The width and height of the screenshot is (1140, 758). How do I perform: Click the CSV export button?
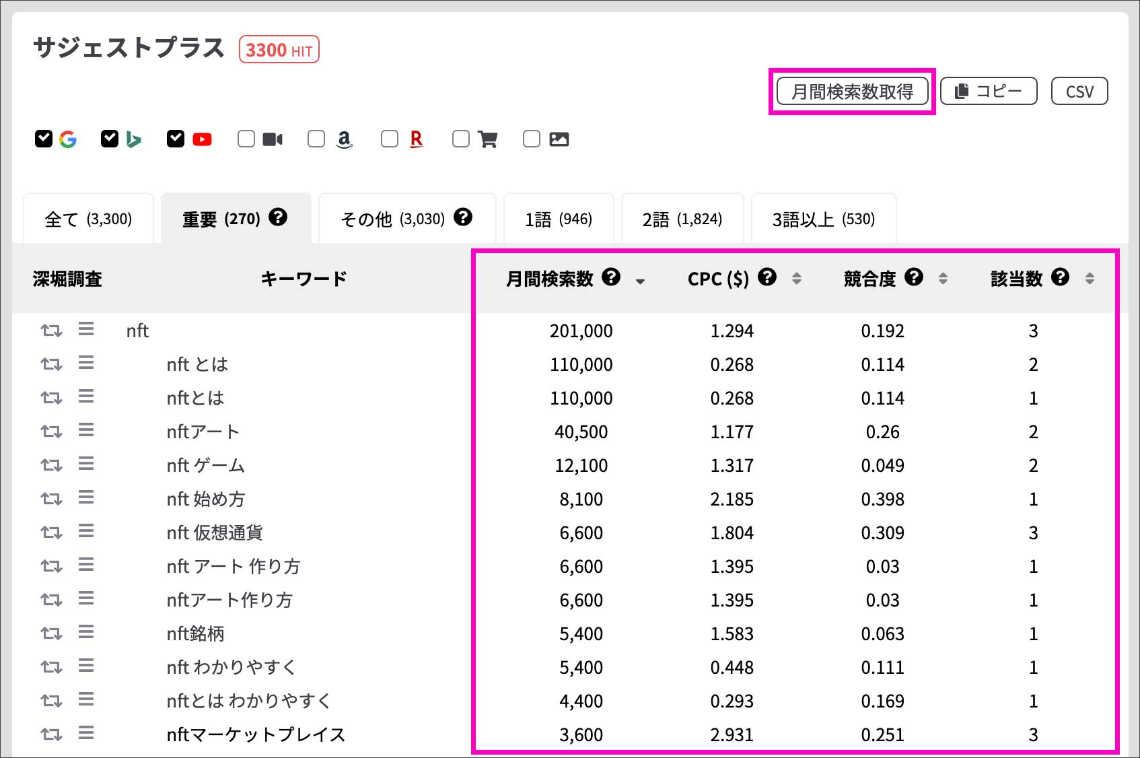1079,92
